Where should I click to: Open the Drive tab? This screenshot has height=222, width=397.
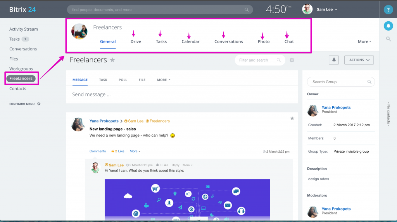(136, 41)
